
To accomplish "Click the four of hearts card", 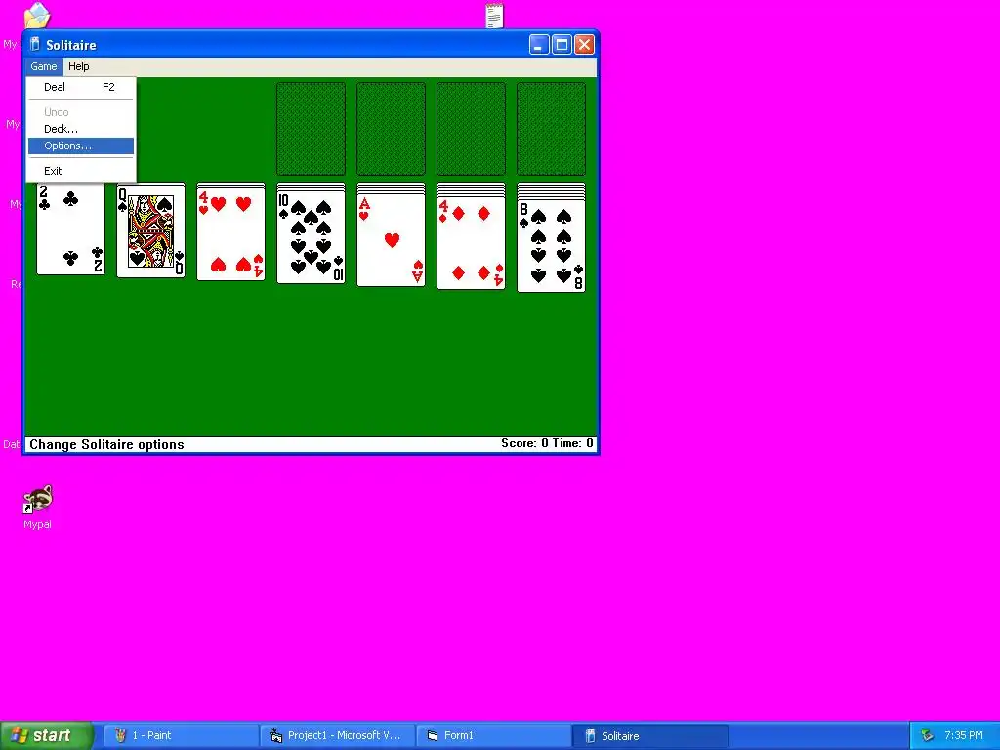I will 230,234.
